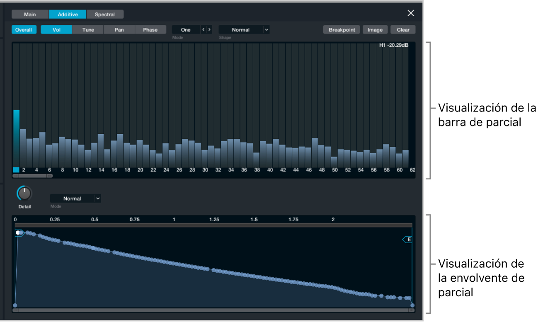Click the blue partial 1 selector square
This screenshot has height=322, width=538.
pyautogui.click(x=17, y=170)
